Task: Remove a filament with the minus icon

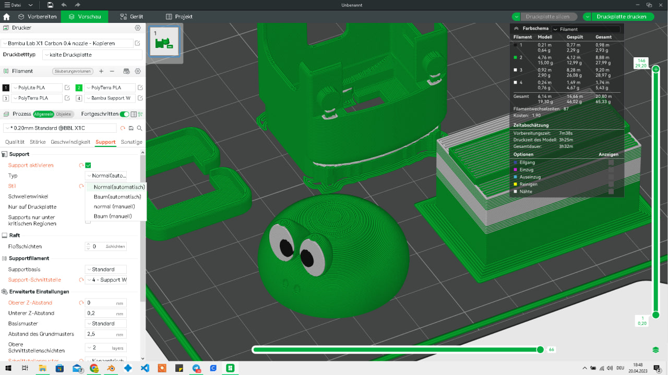Action: point(112,71)
